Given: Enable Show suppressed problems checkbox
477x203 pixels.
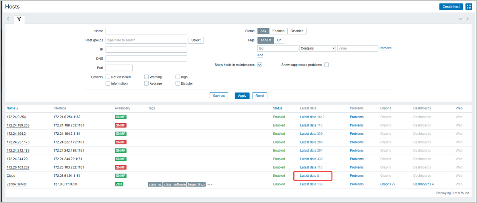Looking at the screenshot, I should (326, 65).
